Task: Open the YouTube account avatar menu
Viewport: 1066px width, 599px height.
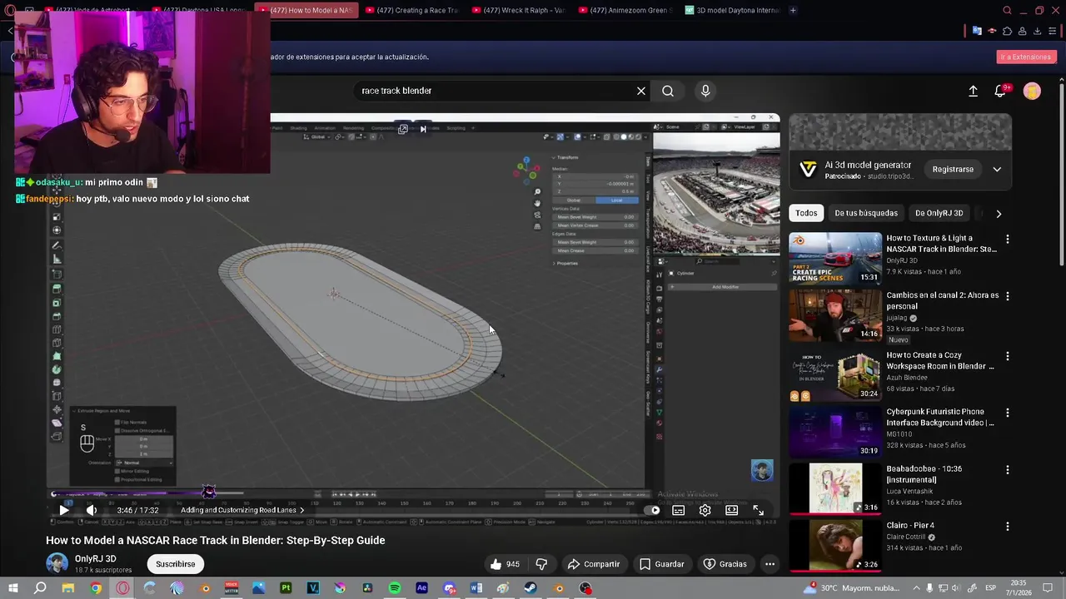Action: pyautogui.click(x=1032, y=91)
